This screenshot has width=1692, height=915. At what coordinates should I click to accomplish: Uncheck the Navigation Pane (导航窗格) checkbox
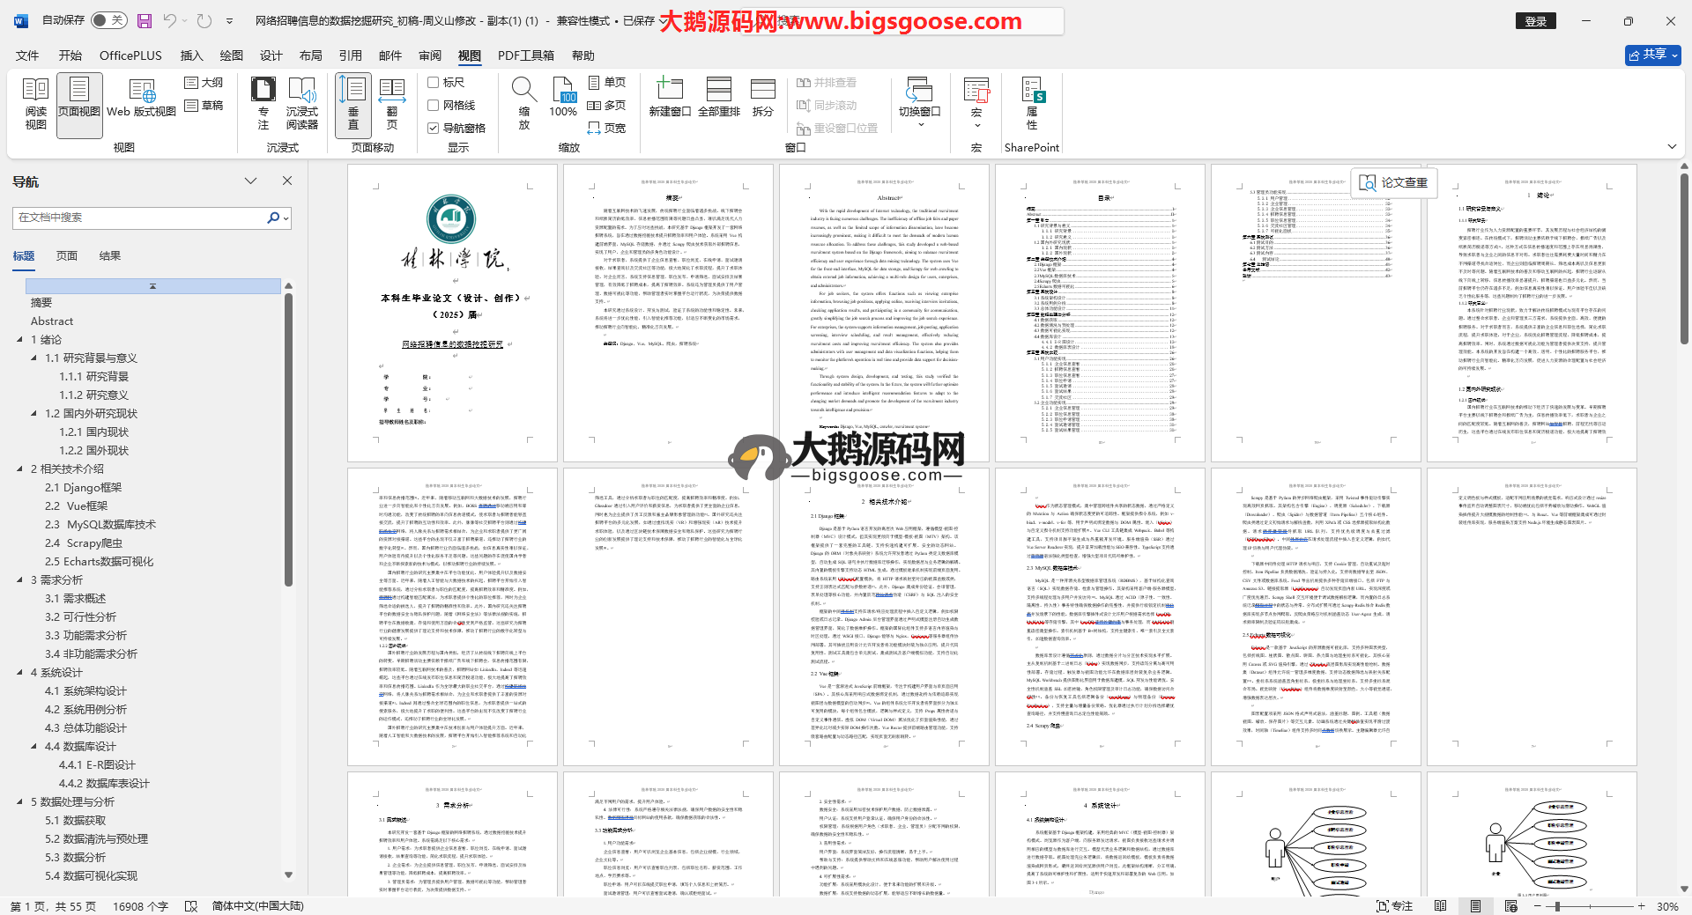[434, 129]
